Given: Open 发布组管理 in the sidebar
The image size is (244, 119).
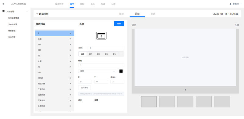Looking at the screenshot, I should click(x=13, y=24).
